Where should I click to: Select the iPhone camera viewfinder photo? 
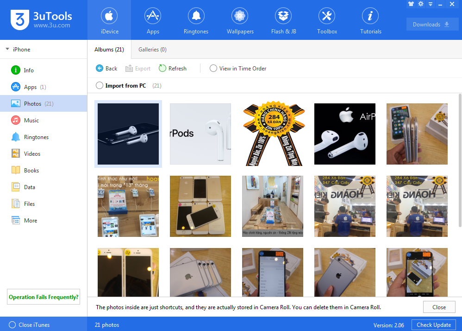(x=417, y=272)
